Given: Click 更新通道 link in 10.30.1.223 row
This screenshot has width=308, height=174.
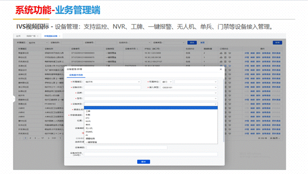Looking at the screenshot, I should click(x=276, y=53).
